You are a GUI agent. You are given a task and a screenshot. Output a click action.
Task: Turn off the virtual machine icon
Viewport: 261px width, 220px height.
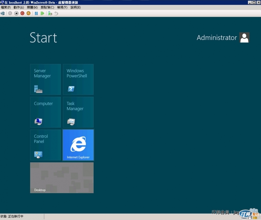[x=16, y=13]
